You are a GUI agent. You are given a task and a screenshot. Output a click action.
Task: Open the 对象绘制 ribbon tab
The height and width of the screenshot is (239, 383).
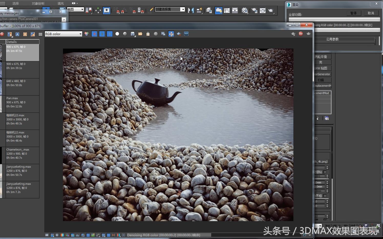click(38, 3)
